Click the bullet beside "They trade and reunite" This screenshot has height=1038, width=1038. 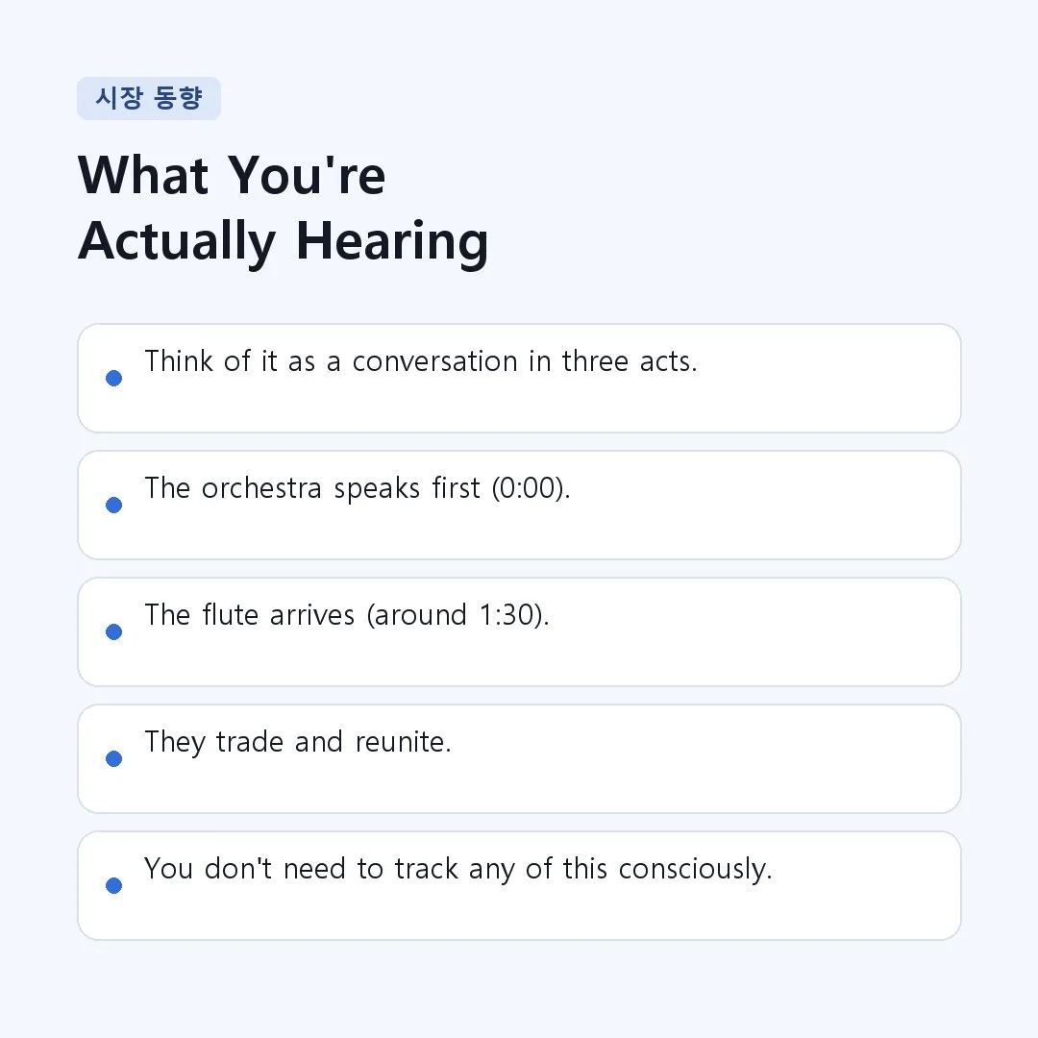(113, 758)
